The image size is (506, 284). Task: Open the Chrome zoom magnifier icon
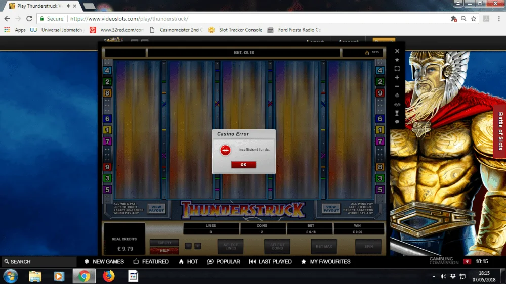pyautogui.click(x=463, y=19)
